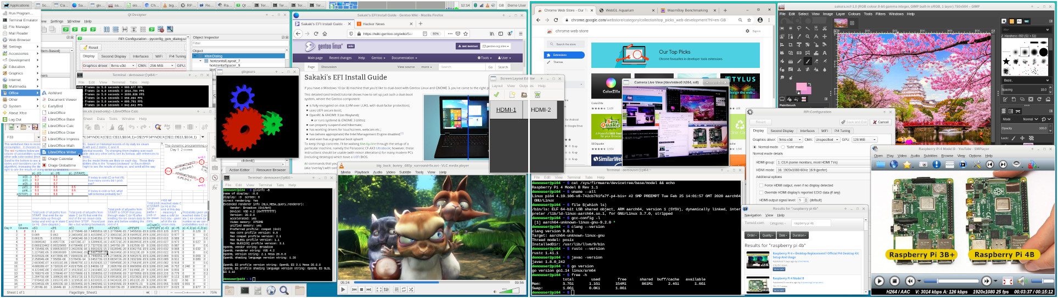This screenshot has height=298, width=1058.
Task: Click Chrome reload icon
Action: pyautogui.click(x=556, y=20)
